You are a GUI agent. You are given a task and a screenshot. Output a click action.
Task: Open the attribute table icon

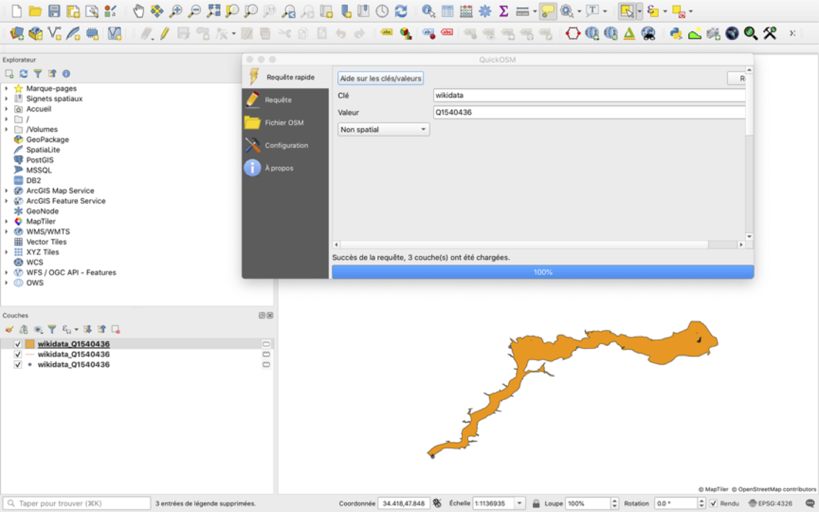point(448,11)
